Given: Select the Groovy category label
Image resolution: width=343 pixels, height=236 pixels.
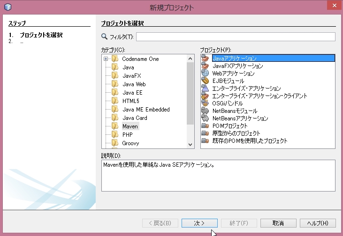Looking at the screenshot, I should click(130, 143).
